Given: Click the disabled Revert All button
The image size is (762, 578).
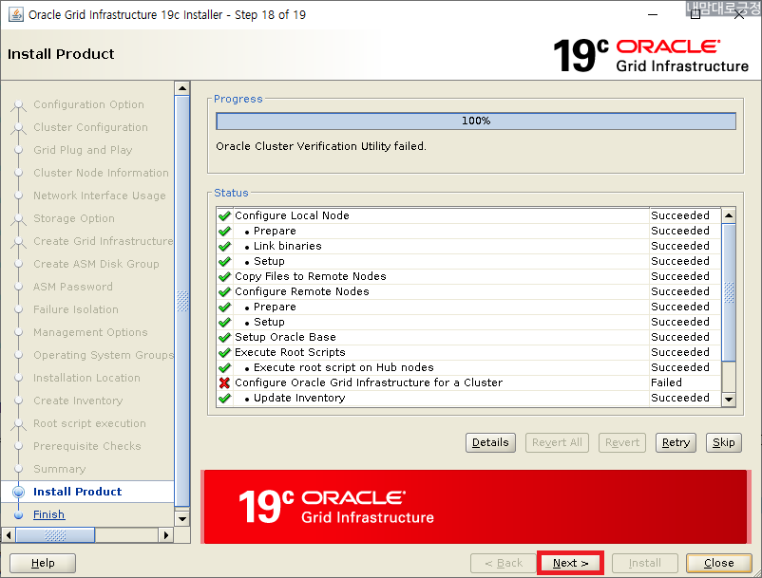Looking at the screenshot, I should 557,442.
